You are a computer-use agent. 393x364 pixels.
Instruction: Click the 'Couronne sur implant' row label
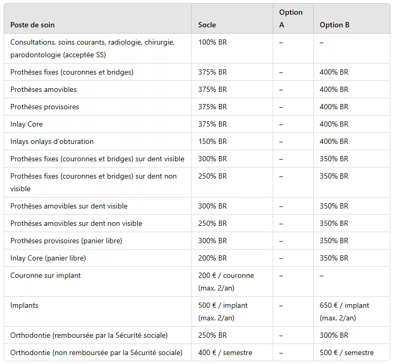pos(45,276)
